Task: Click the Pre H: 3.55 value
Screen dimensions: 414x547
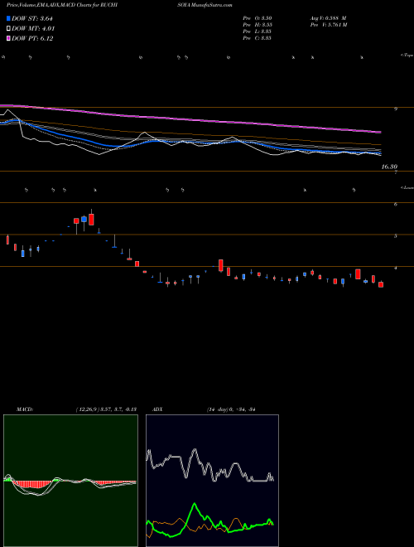Action: click(x=258, y=25)
